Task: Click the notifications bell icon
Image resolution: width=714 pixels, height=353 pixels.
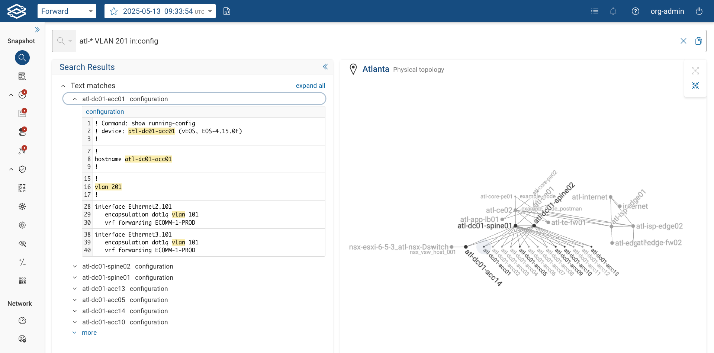Action: coord(613,11)
